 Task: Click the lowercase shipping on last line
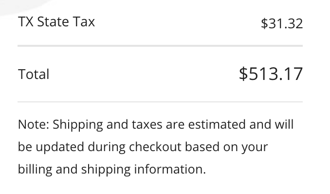pyautogui.click(x=106, y=170)
